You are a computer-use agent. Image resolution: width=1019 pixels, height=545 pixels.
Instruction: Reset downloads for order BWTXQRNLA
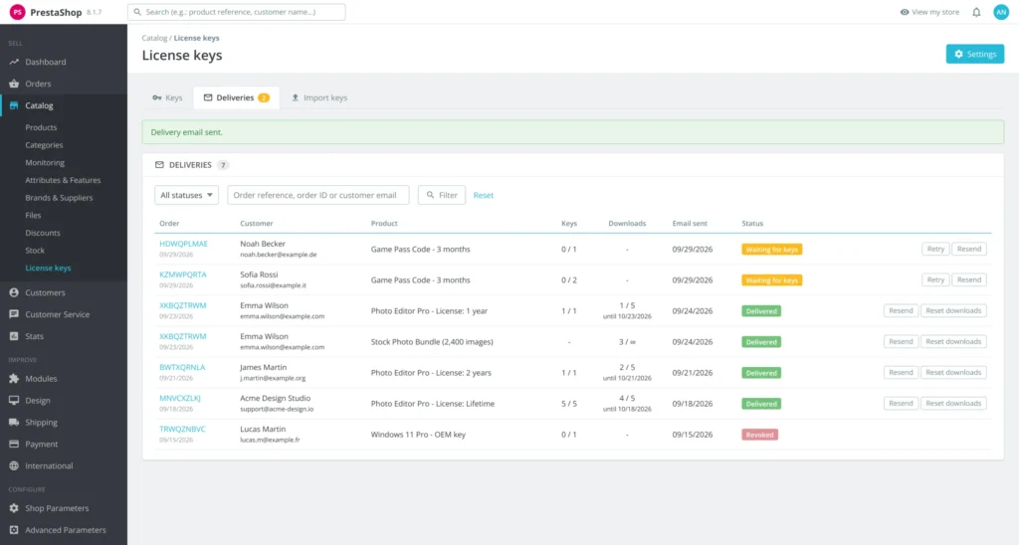tap(953, 372)
